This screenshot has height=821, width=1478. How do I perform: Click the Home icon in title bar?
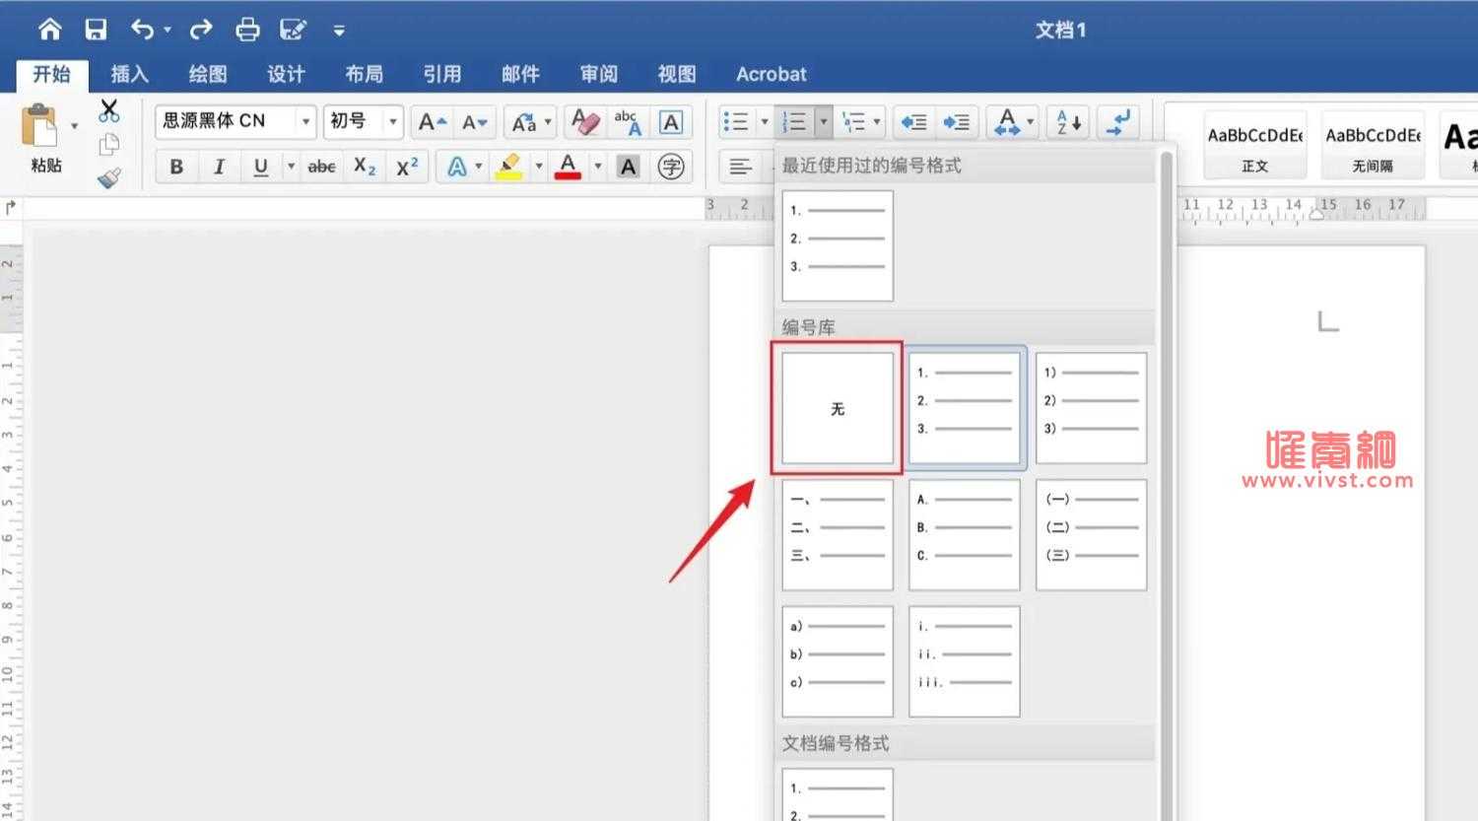tap(49, 30)
